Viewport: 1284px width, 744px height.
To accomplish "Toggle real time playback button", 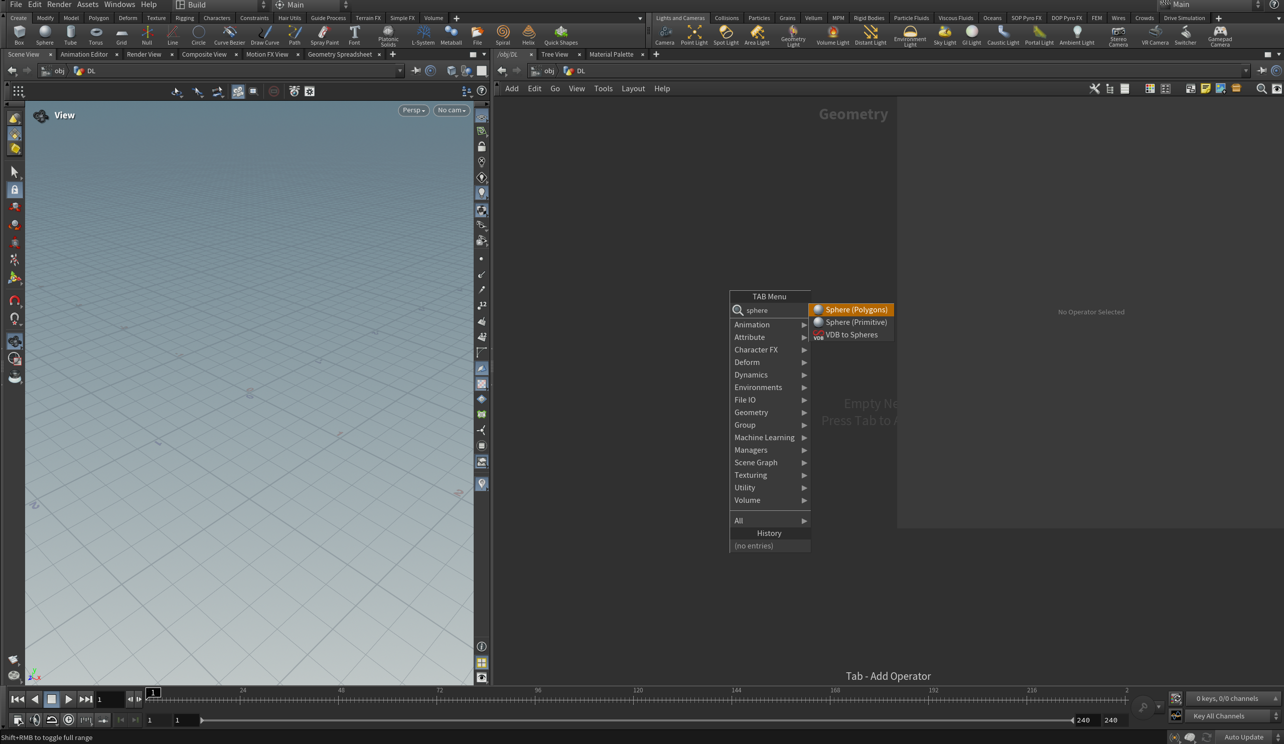I will coord(68,719).
